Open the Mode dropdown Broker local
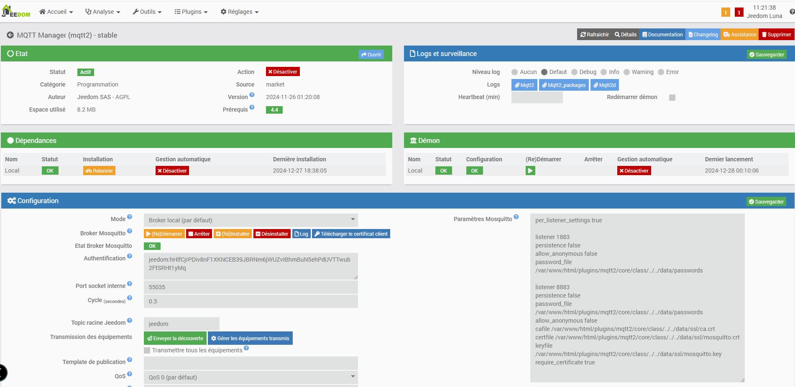Screen dimensions: 795x387 [251, 220]
